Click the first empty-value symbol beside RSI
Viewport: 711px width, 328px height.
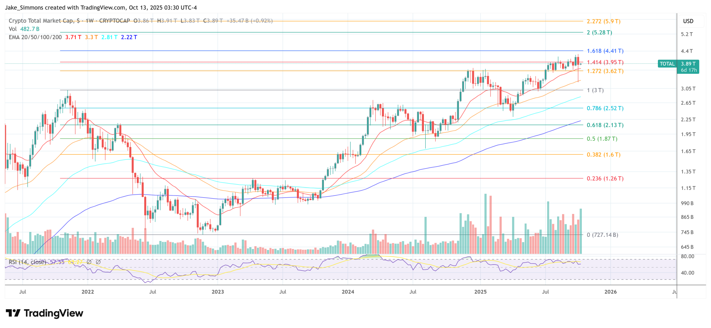pyautogui.click(x=89, y=262)
